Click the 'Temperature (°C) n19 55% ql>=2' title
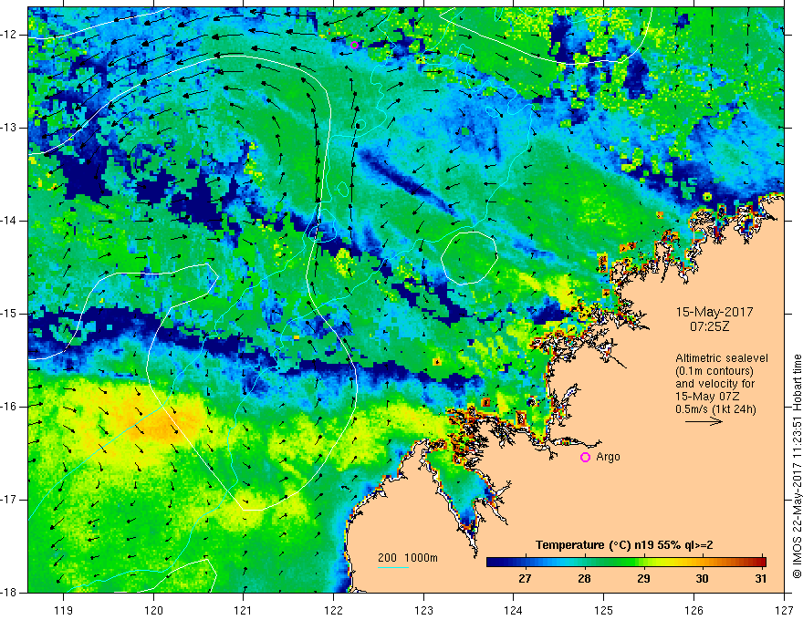The width and height of the screenshot is (803, 620). pos(624,545)
